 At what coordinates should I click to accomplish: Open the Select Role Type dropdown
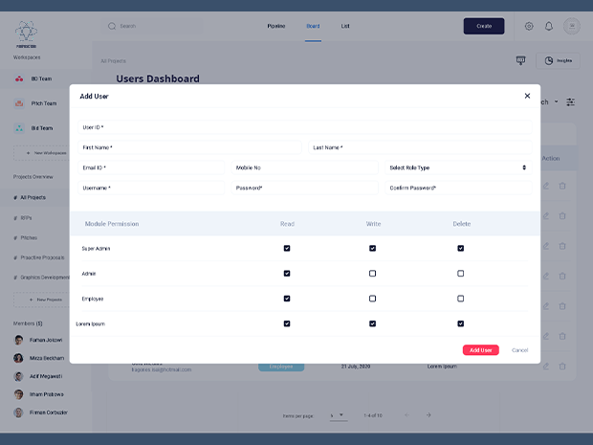point(458,167)
